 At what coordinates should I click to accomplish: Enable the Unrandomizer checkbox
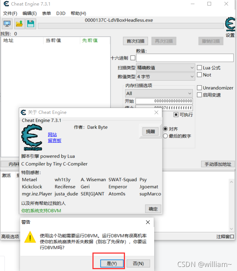[199, 88]
